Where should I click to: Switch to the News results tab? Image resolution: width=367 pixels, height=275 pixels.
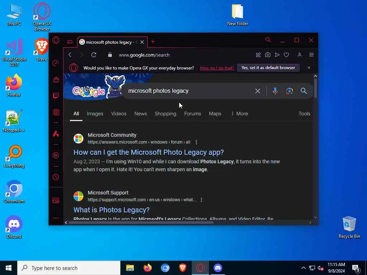[140, 114]
